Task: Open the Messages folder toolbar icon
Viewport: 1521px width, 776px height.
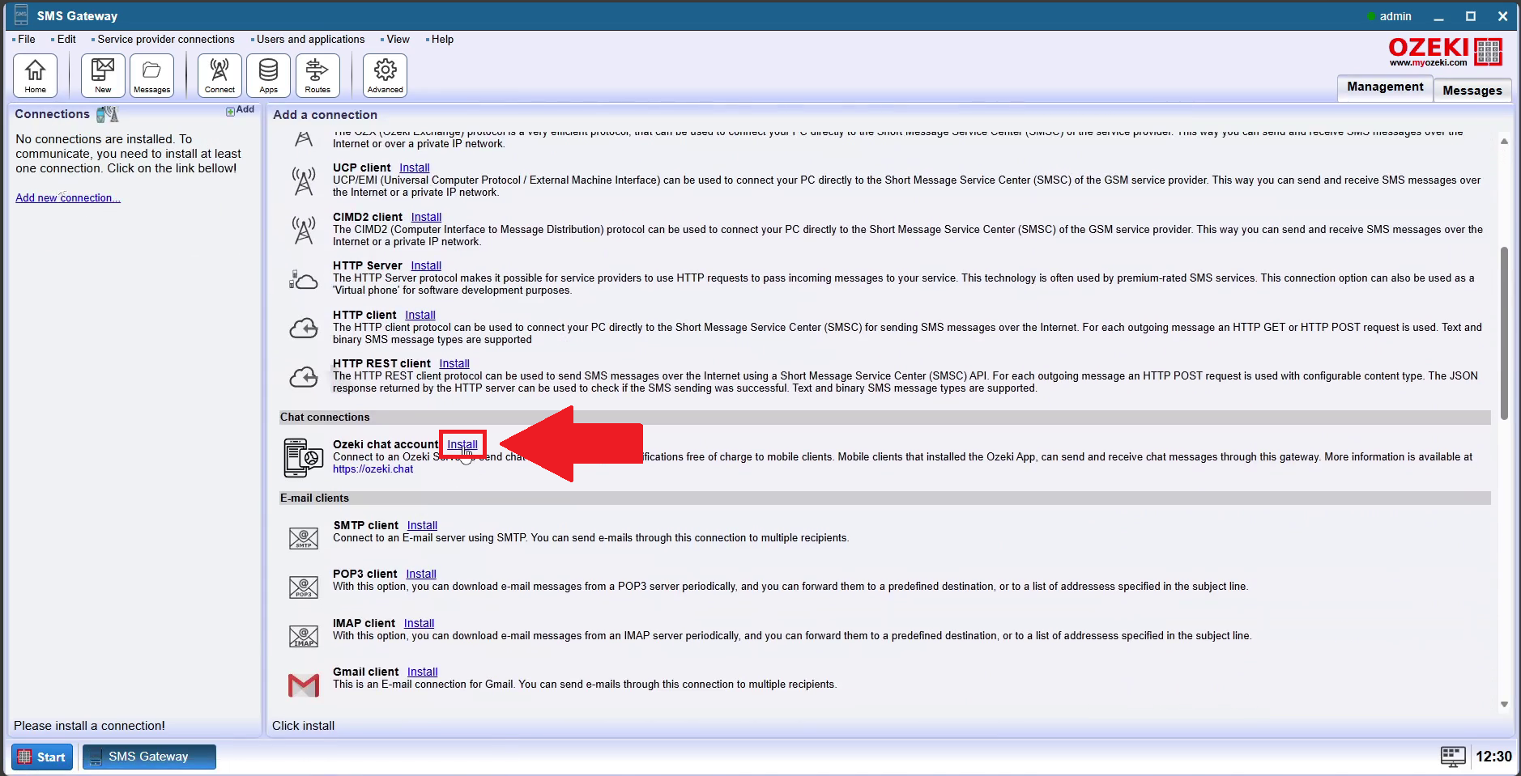Action: [151, 76]
